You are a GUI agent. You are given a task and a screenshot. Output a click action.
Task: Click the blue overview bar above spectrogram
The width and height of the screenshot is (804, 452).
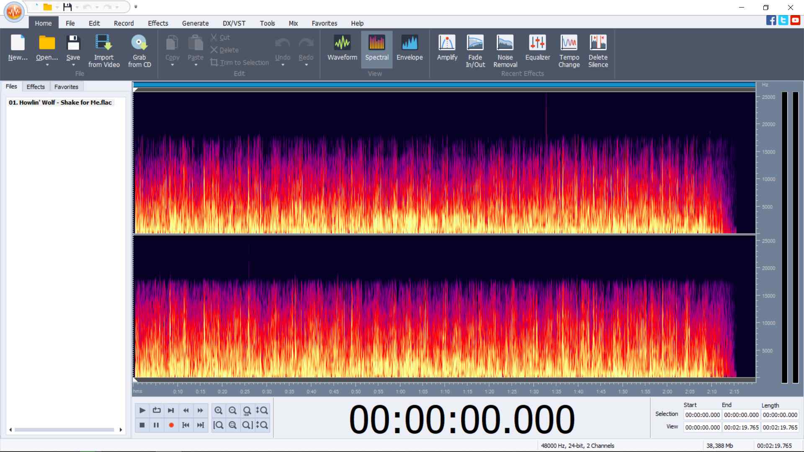coord(444,85)
